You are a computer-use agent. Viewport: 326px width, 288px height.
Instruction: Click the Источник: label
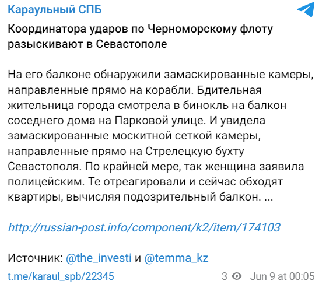tap(36, 258)
